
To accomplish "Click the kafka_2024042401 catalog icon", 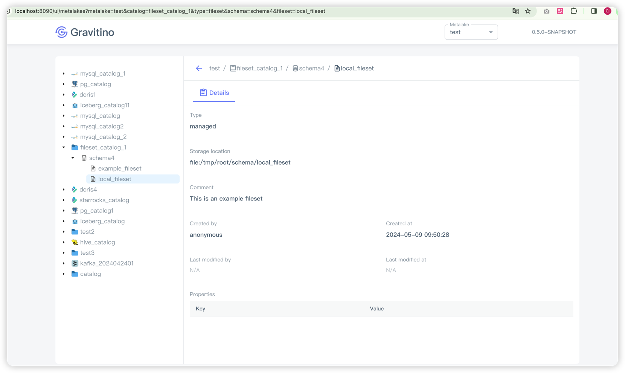I will click(x=75, y=263).
